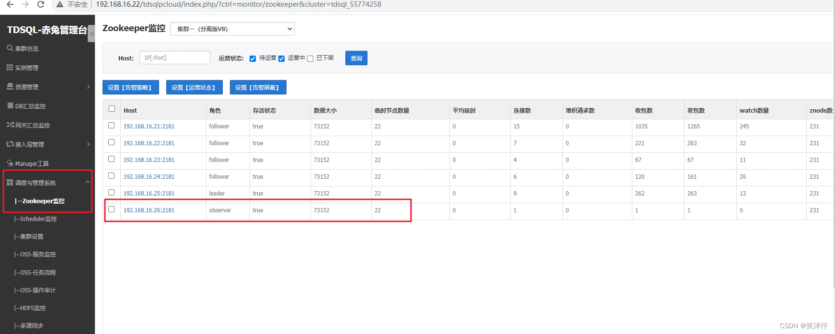Open Manager工具 in the sidebar

[x=32, y=163]
